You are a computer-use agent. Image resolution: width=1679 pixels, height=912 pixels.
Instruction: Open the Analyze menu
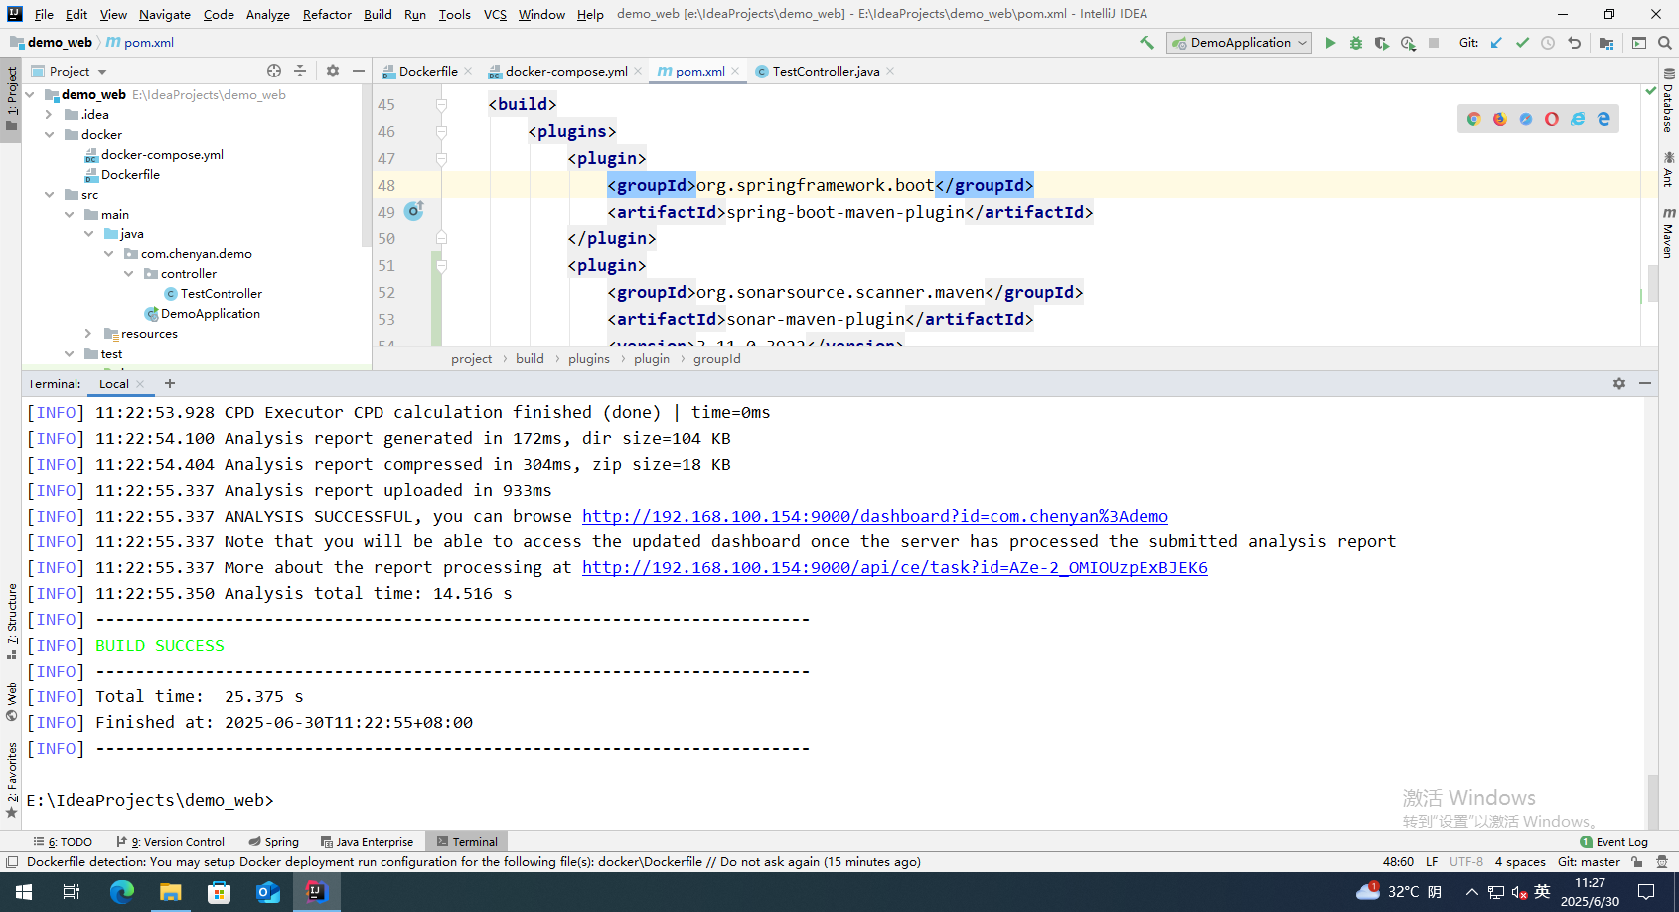click(267, 14)
